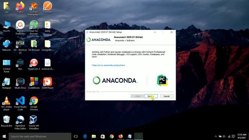Select the VLC media player icon
This screenshot has width=249, height=140.
7,104
